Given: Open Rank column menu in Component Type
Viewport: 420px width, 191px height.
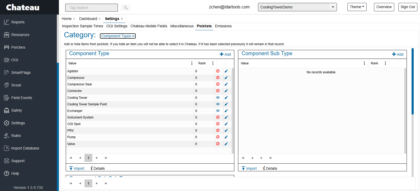Looking at the screenshot, I should (213, 63).
